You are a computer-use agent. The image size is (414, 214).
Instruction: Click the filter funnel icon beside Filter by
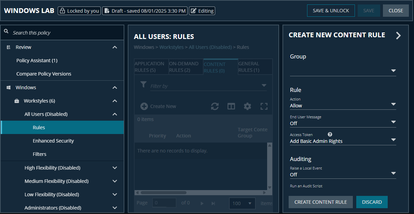pyautogui.click(x=143, y=84)
